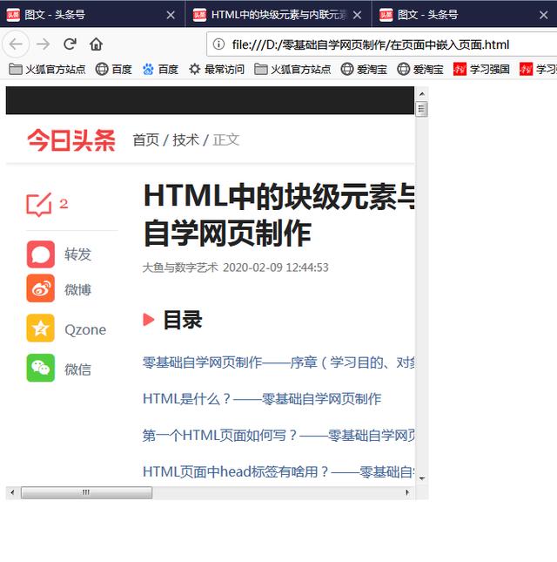Go to 首页 in the breadcrumb

(146, 139)
